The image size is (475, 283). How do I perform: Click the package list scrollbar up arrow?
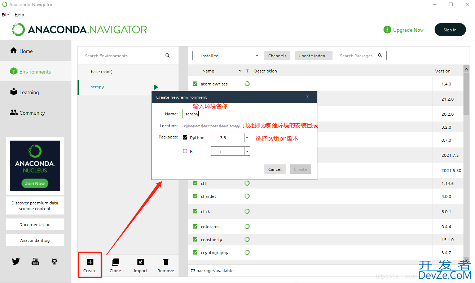click(466, 69)
